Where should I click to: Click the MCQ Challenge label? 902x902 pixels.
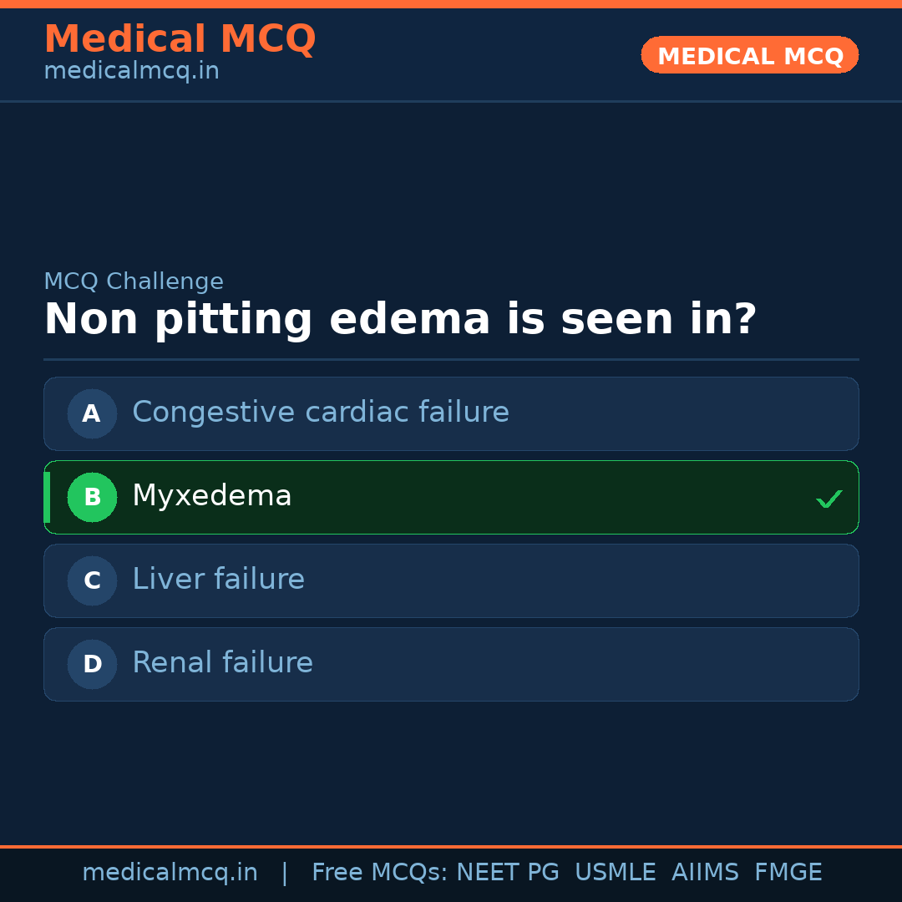pyautogui.click(x=134, y=282)
